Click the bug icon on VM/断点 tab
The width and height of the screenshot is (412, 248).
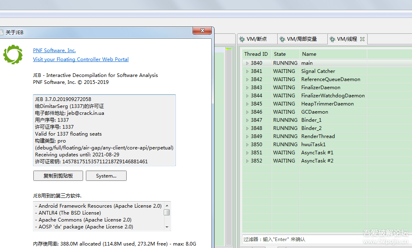tap(242, 40)
